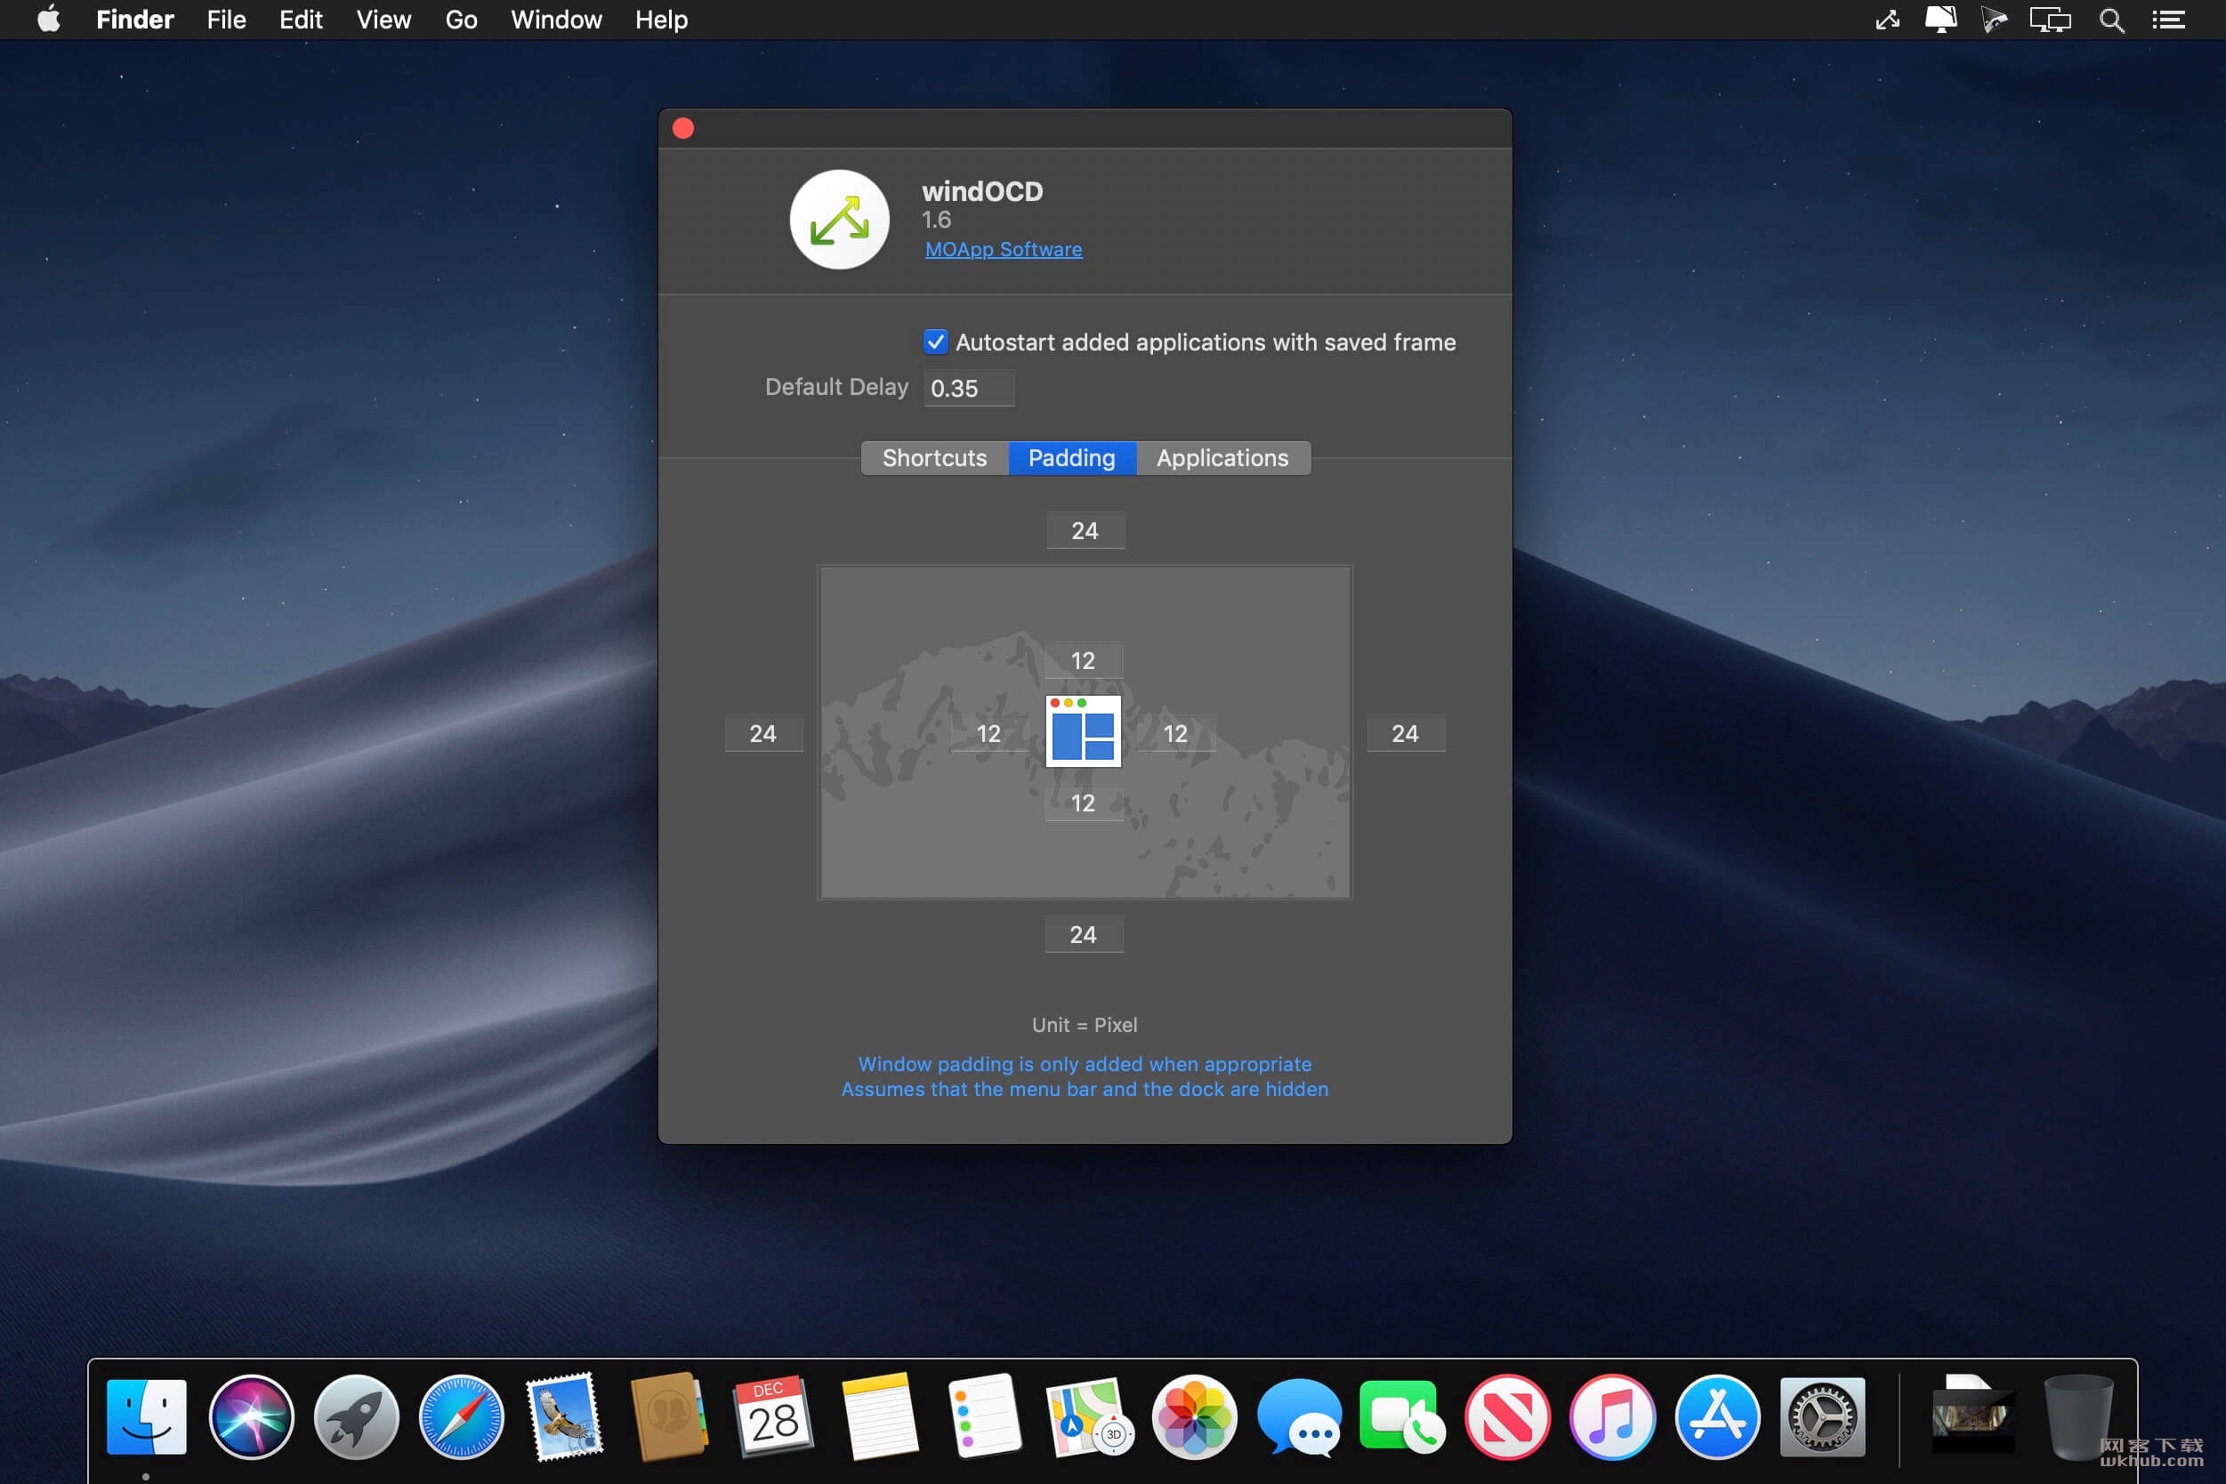Click the right inner padding field 12

point(1175,733)
